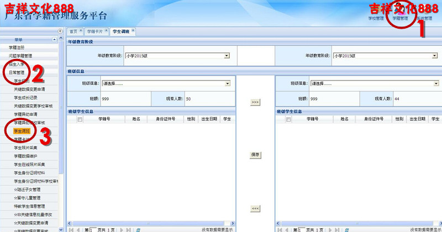Open 学籍异动申请 menu item
Screen dimensions: 442x232
tap(25, 114)
